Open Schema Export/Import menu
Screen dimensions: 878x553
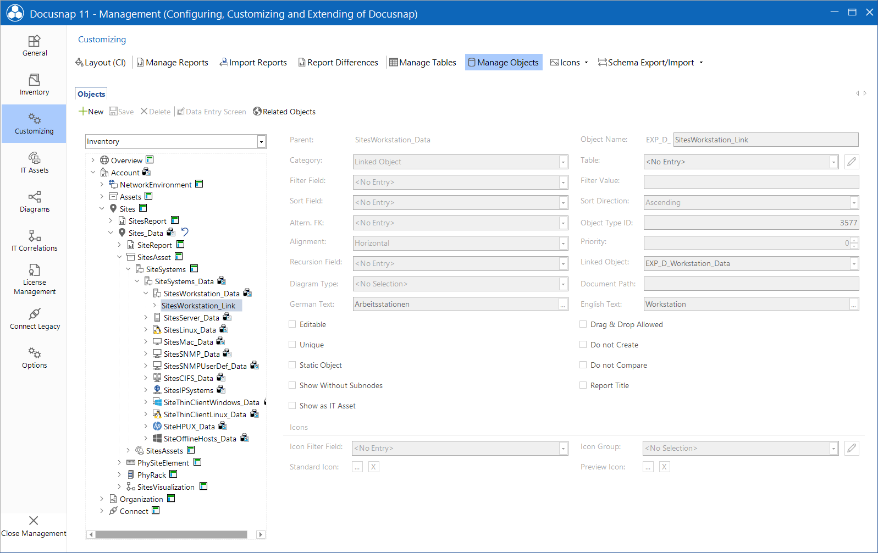[x=650, y=63]
